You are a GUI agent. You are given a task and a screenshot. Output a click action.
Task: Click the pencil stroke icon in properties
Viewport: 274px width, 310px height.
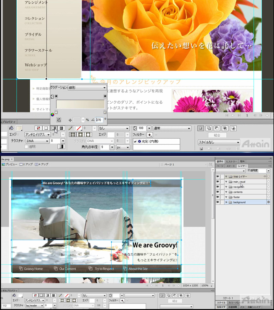click(x=71, y=128)
